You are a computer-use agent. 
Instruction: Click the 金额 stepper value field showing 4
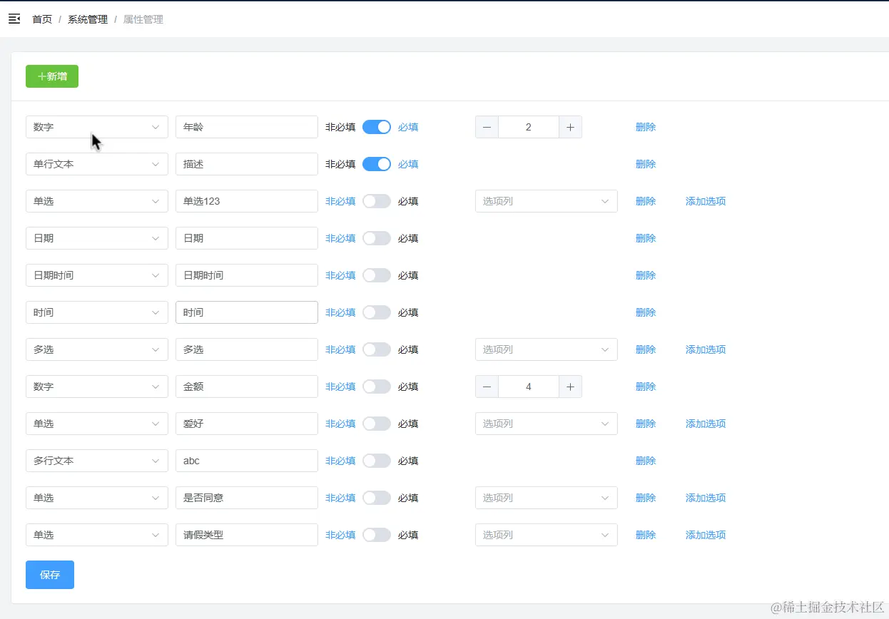[529, 387]
